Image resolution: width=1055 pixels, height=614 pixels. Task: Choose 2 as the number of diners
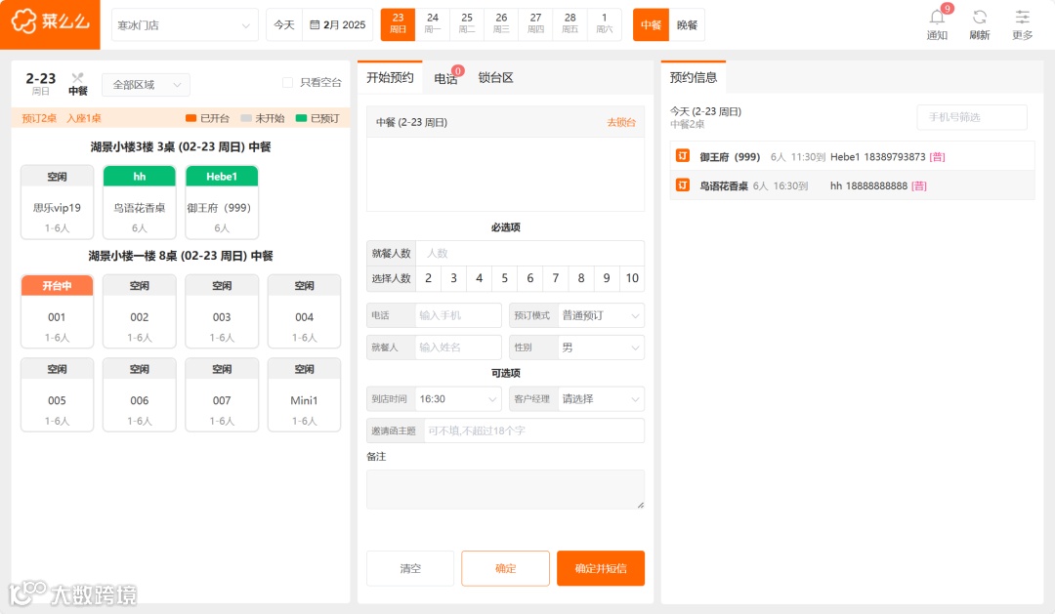click(x=428, y=278)
